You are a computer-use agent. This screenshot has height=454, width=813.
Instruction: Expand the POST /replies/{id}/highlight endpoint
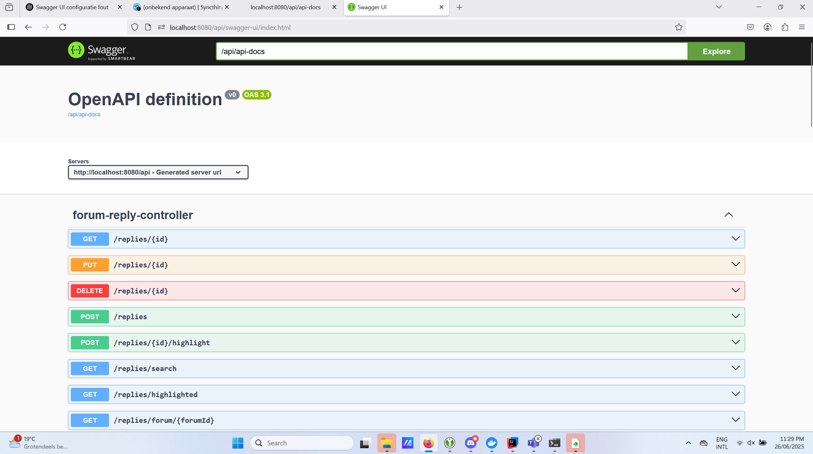click(x=406, y=342)
